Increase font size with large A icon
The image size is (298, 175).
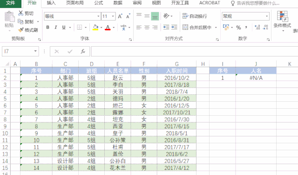(120, 16)
